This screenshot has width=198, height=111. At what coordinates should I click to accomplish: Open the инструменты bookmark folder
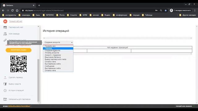9,15
